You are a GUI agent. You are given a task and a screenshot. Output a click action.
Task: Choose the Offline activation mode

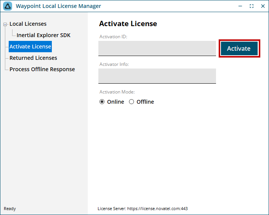pos(131,102)
